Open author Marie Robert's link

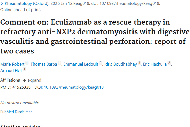[x=12, y=64]
